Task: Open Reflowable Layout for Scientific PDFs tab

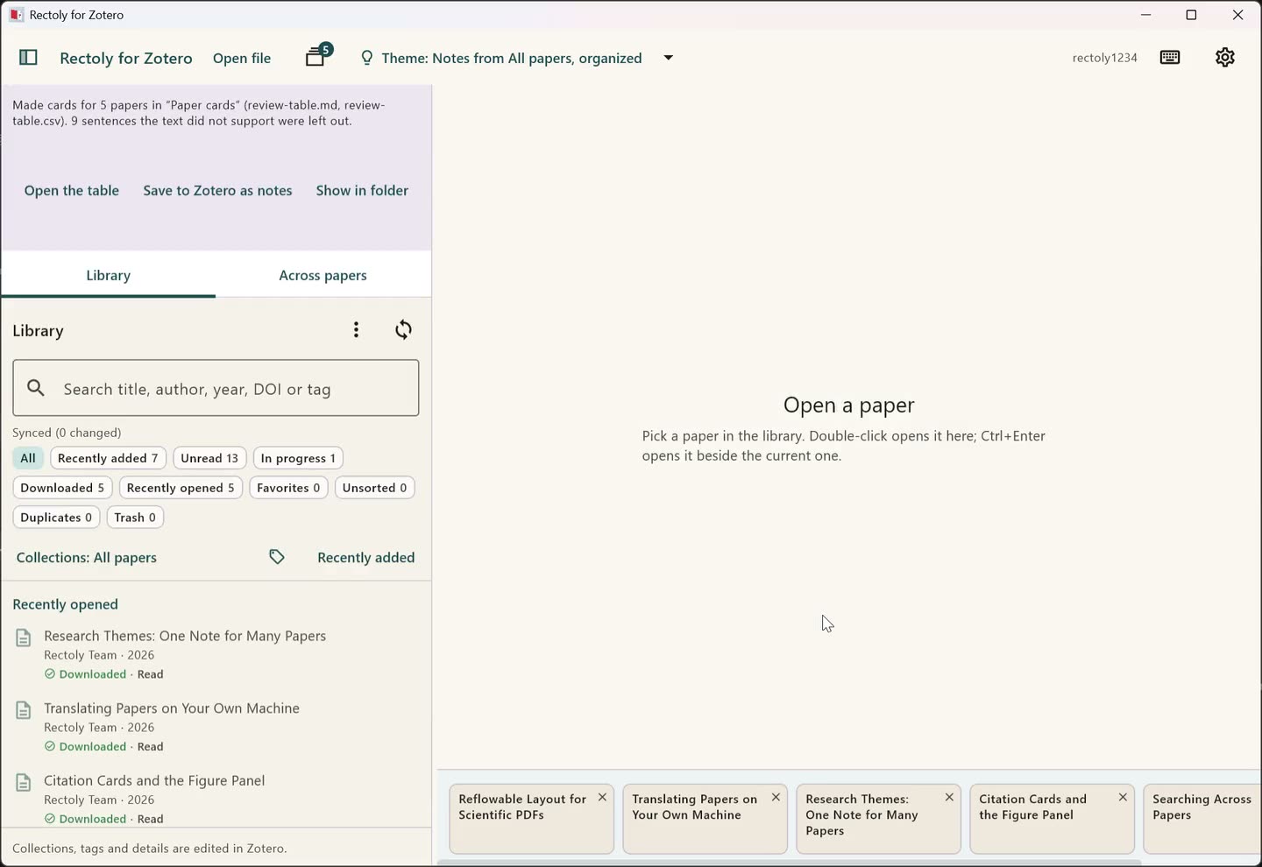Action: pos(531,818)
